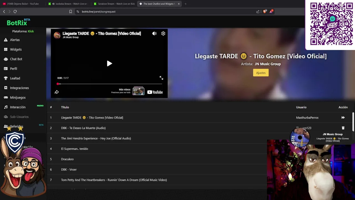Image resolution: width=355 pixels, height=200 pixels.
Task: Select song row Dracukeo
Action: [67, 159]
